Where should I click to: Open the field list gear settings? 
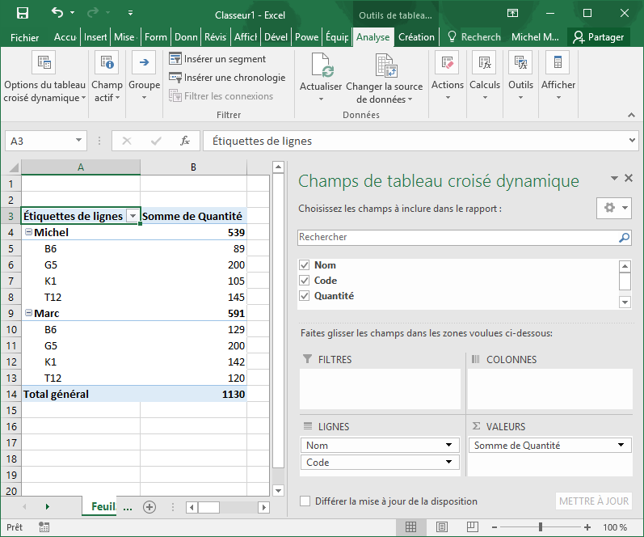[613, 208]
